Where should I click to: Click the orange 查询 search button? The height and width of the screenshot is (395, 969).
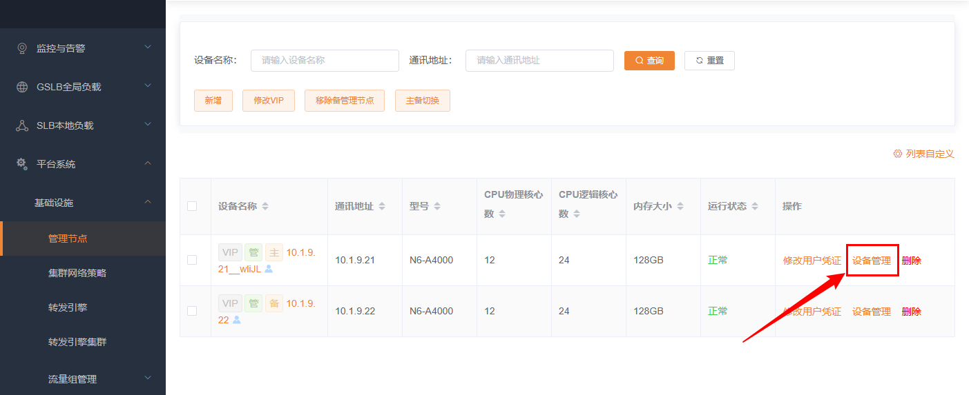(x=649, y=61)
